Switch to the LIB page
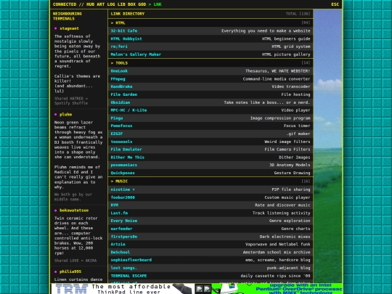 [121, 4]
